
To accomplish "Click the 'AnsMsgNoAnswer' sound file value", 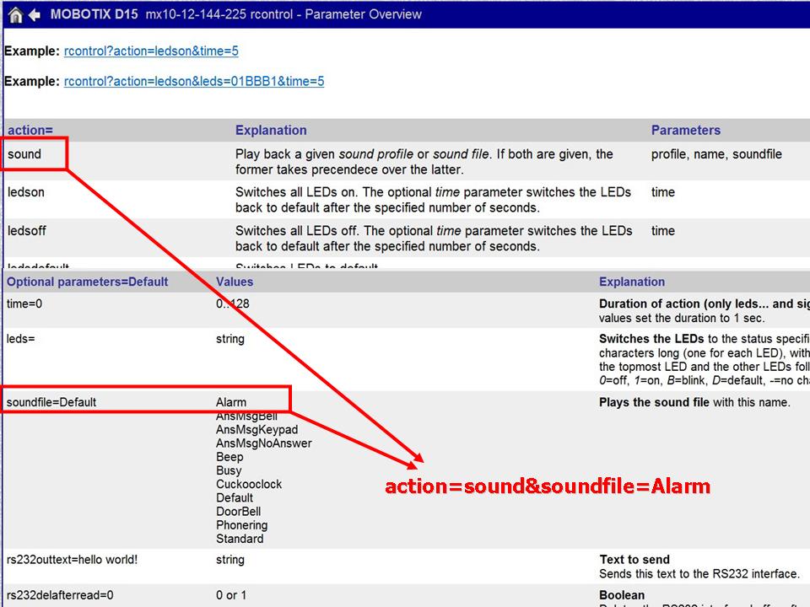I will (263, 443).
